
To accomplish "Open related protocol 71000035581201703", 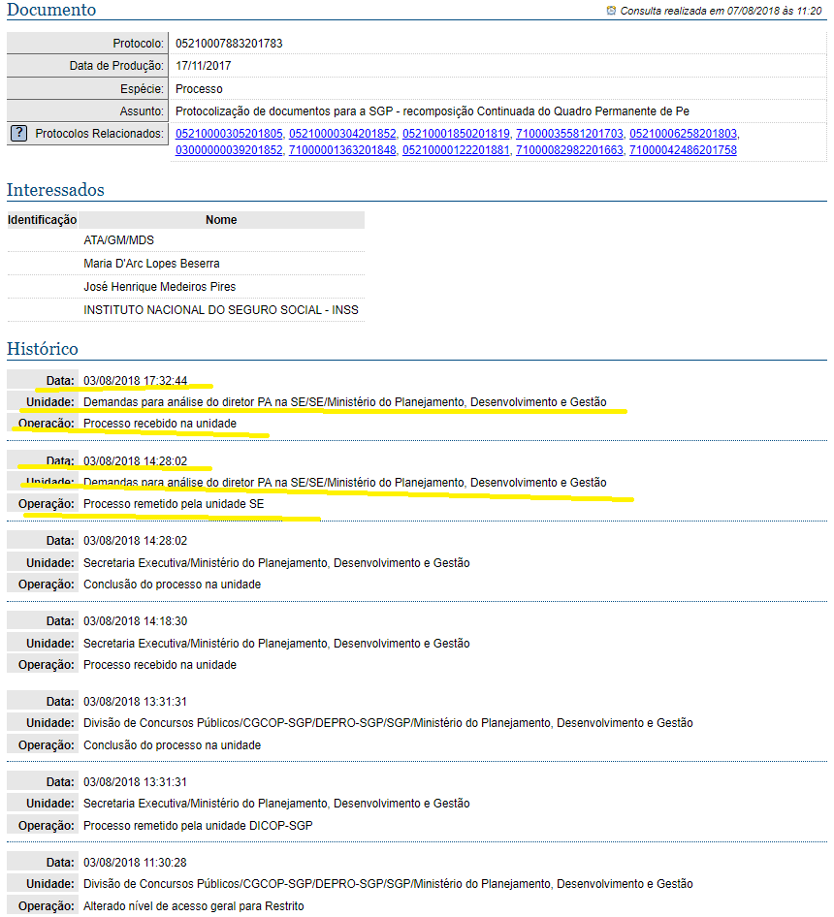I will (569, 134).
